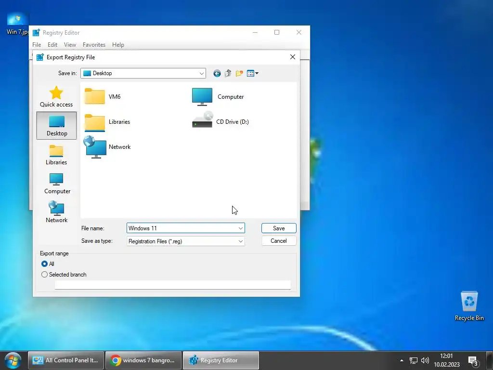Show hidden tray icons arrow
493x370 pixels.
402,360
